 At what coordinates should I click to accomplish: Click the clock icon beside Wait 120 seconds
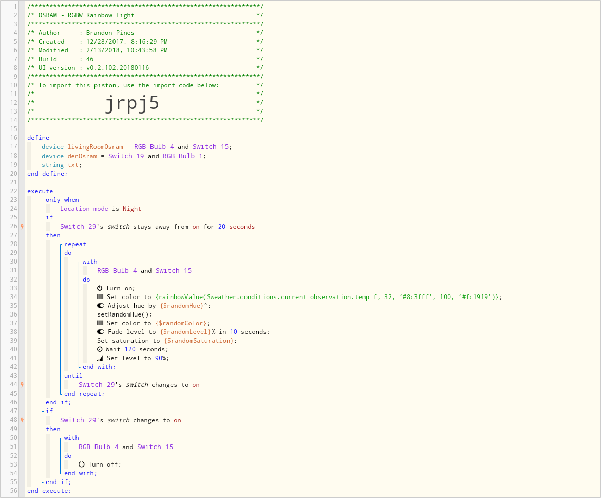tap(100, 350)
